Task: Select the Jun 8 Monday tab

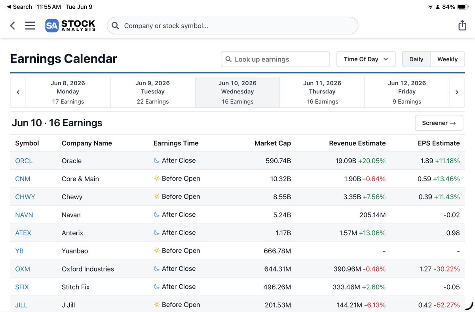Action: [x=68, y=92]
